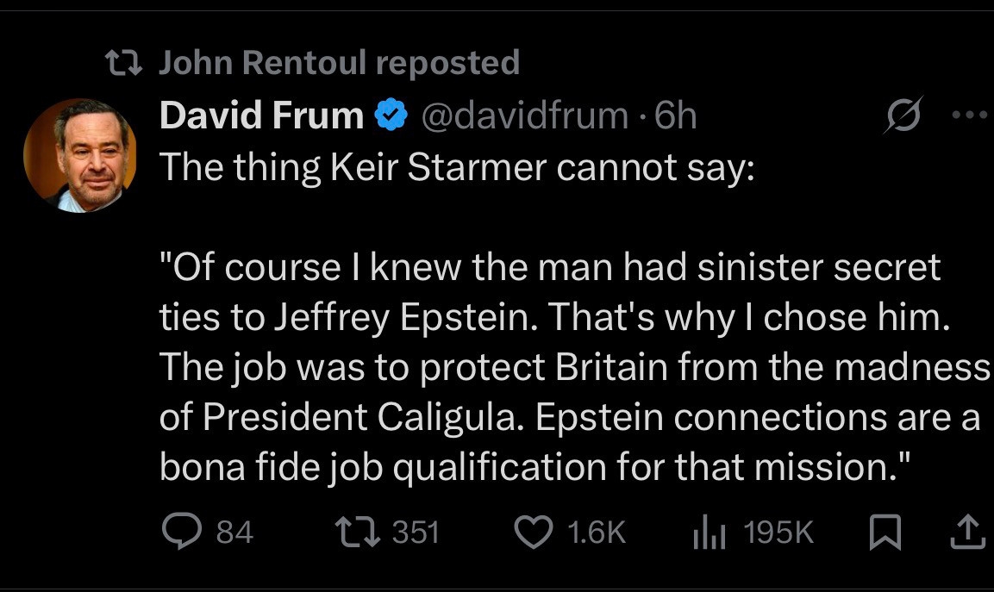Open the Grok slashed-circle icon
This screenshot has width=994, height=592.
pyautogui.click(x=901, y=115)
